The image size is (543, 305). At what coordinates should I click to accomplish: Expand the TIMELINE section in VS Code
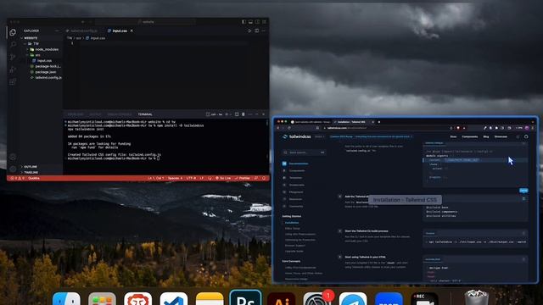[x=31, y=172]
